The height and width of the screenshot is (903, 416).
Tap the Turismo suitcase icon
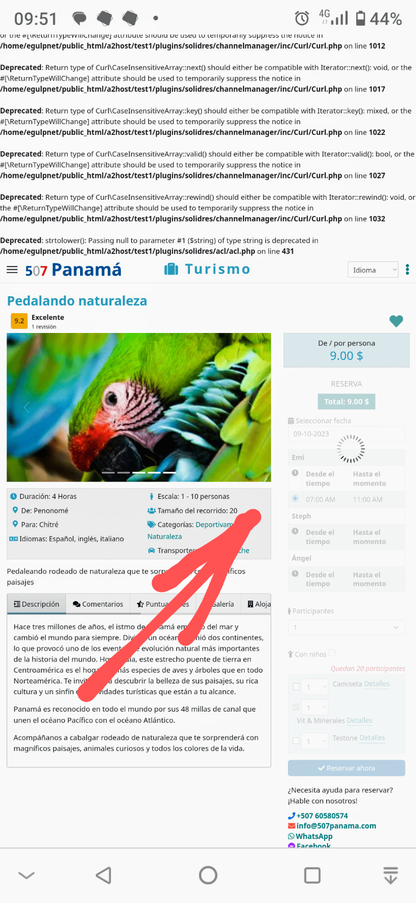click(171, 269)
